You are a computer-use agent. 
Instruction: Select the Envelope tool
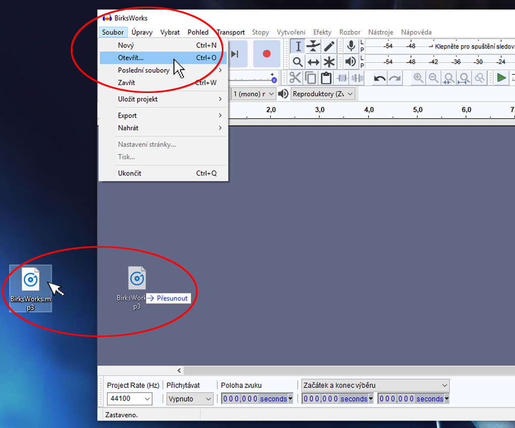[x=313, y=46]
